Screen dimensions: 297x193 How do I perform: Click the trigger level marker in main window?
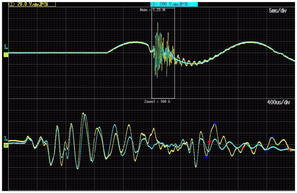coord(5,47)
